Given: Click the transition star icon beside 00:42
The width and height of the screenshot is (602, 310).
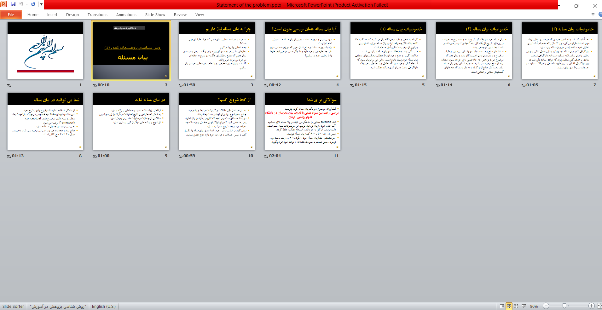Looking at the screenshot, I should [x=266, y=85].
